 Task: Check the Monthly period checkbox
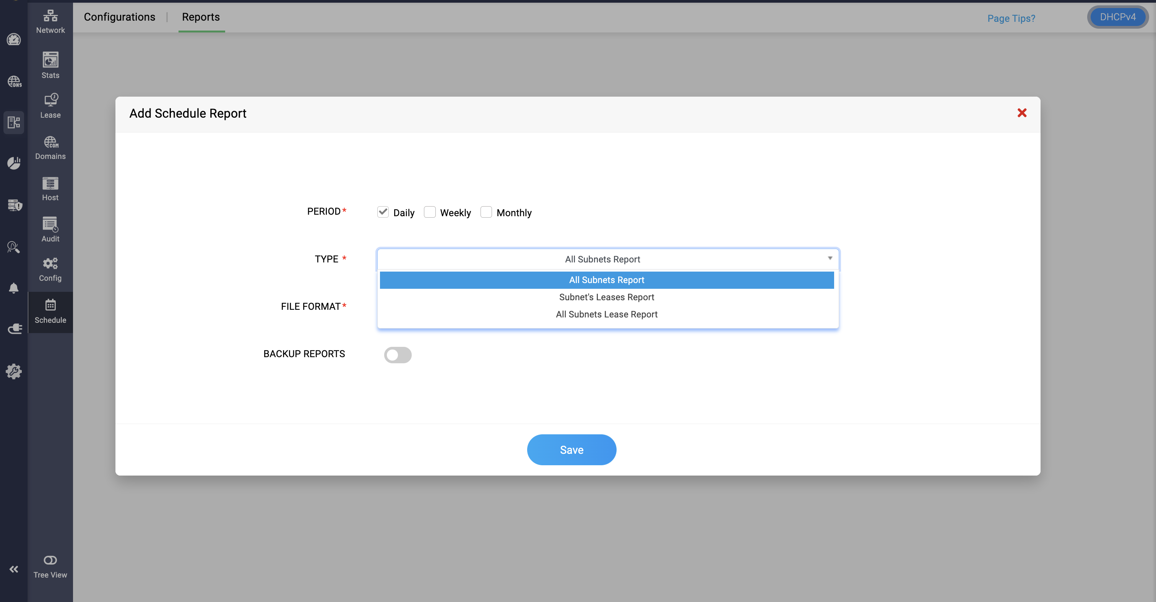coord(486,212)
